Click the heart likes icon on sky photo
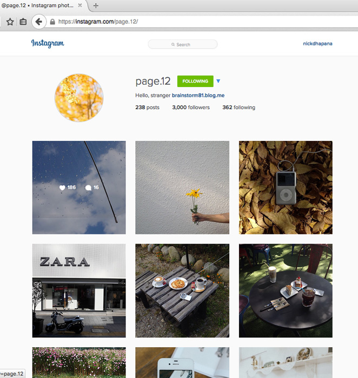The height and width of the screenshot is (378, 358). 62,187
